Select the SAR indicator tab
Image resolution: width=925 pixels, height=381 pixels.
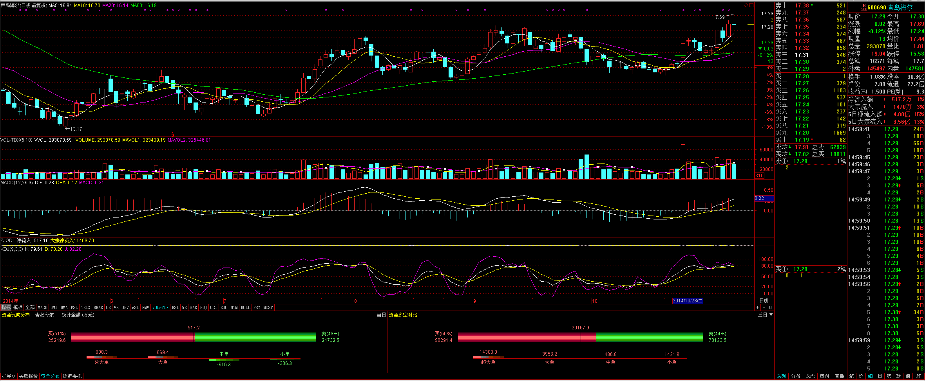[x=194, y=307]
